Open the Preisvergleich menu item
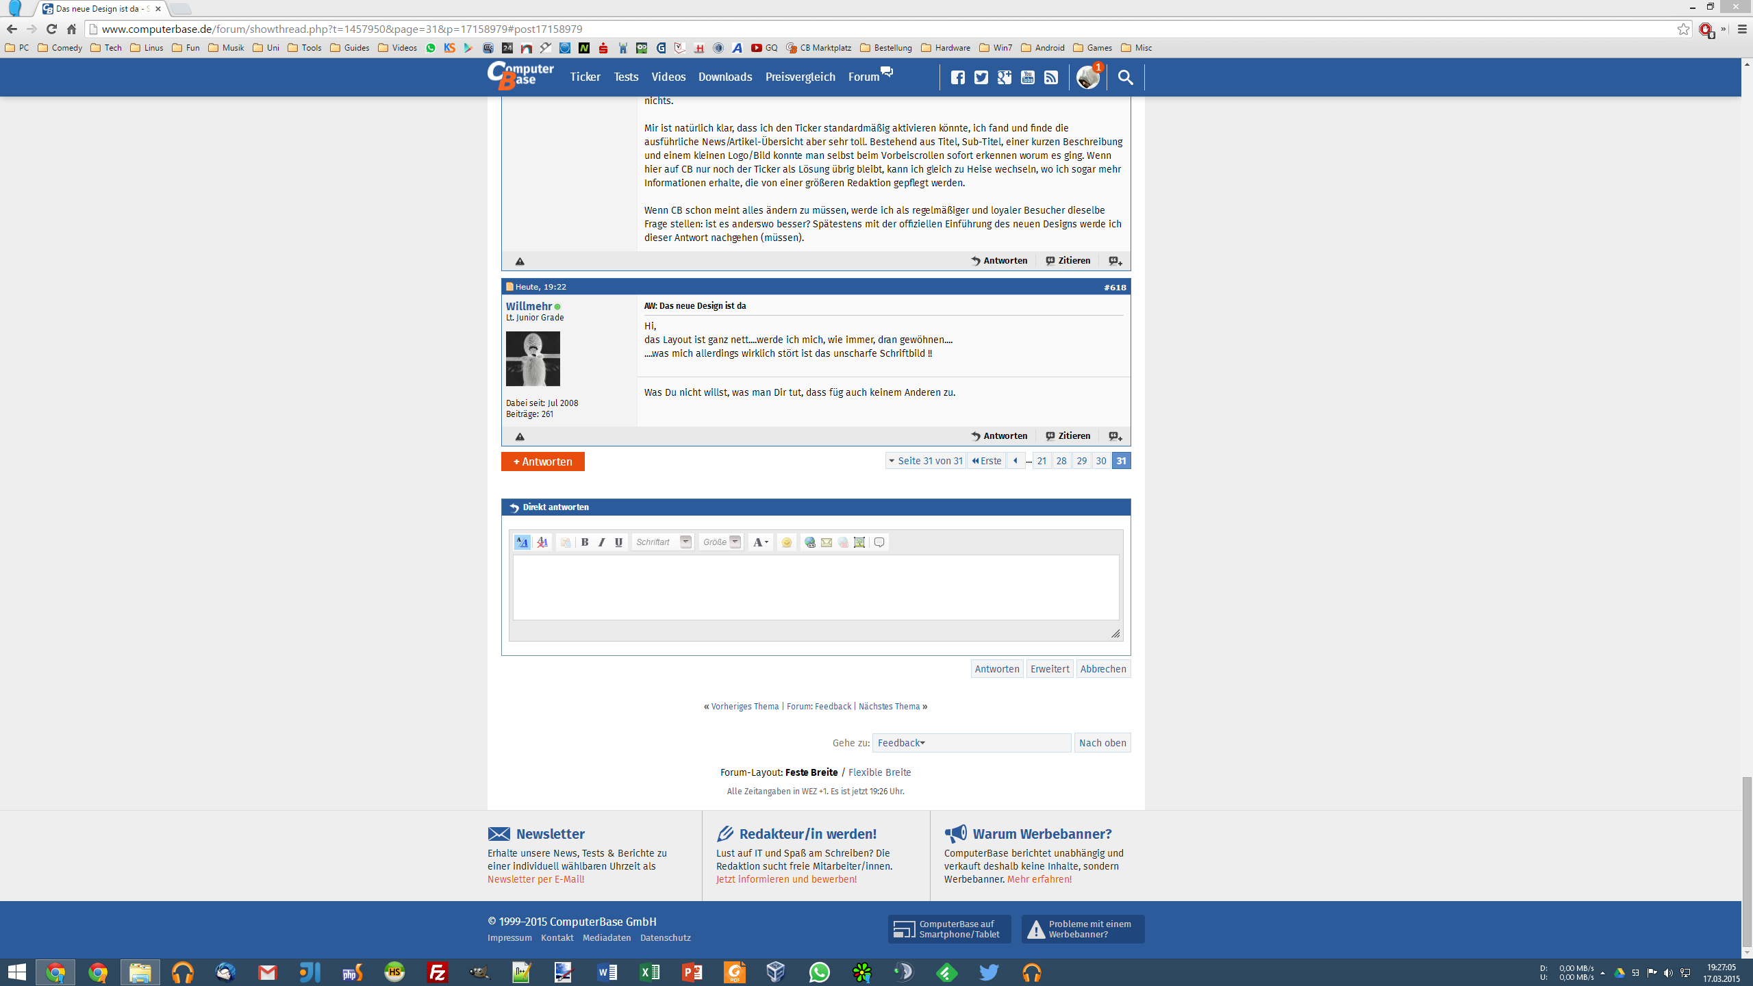The height and width of the screenshot is (986, 1753). pos(800,77)
